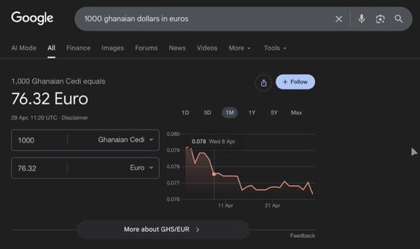Open the Images tab
Image resolution: width=420 pixels, height=249 pixels.
[x=113, y=48]
